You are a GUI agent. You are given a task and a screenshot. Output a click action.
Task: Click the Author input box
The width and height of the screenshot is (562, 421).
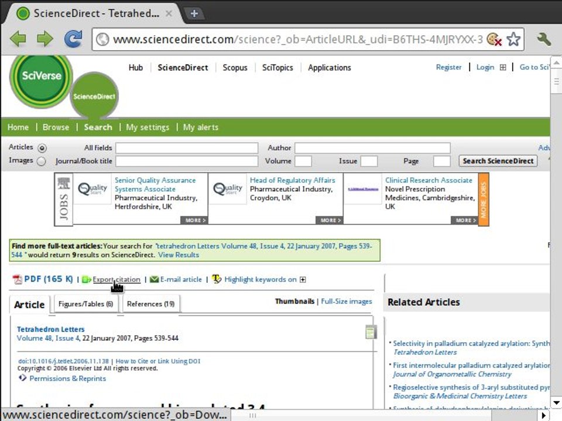pos(372,148)
